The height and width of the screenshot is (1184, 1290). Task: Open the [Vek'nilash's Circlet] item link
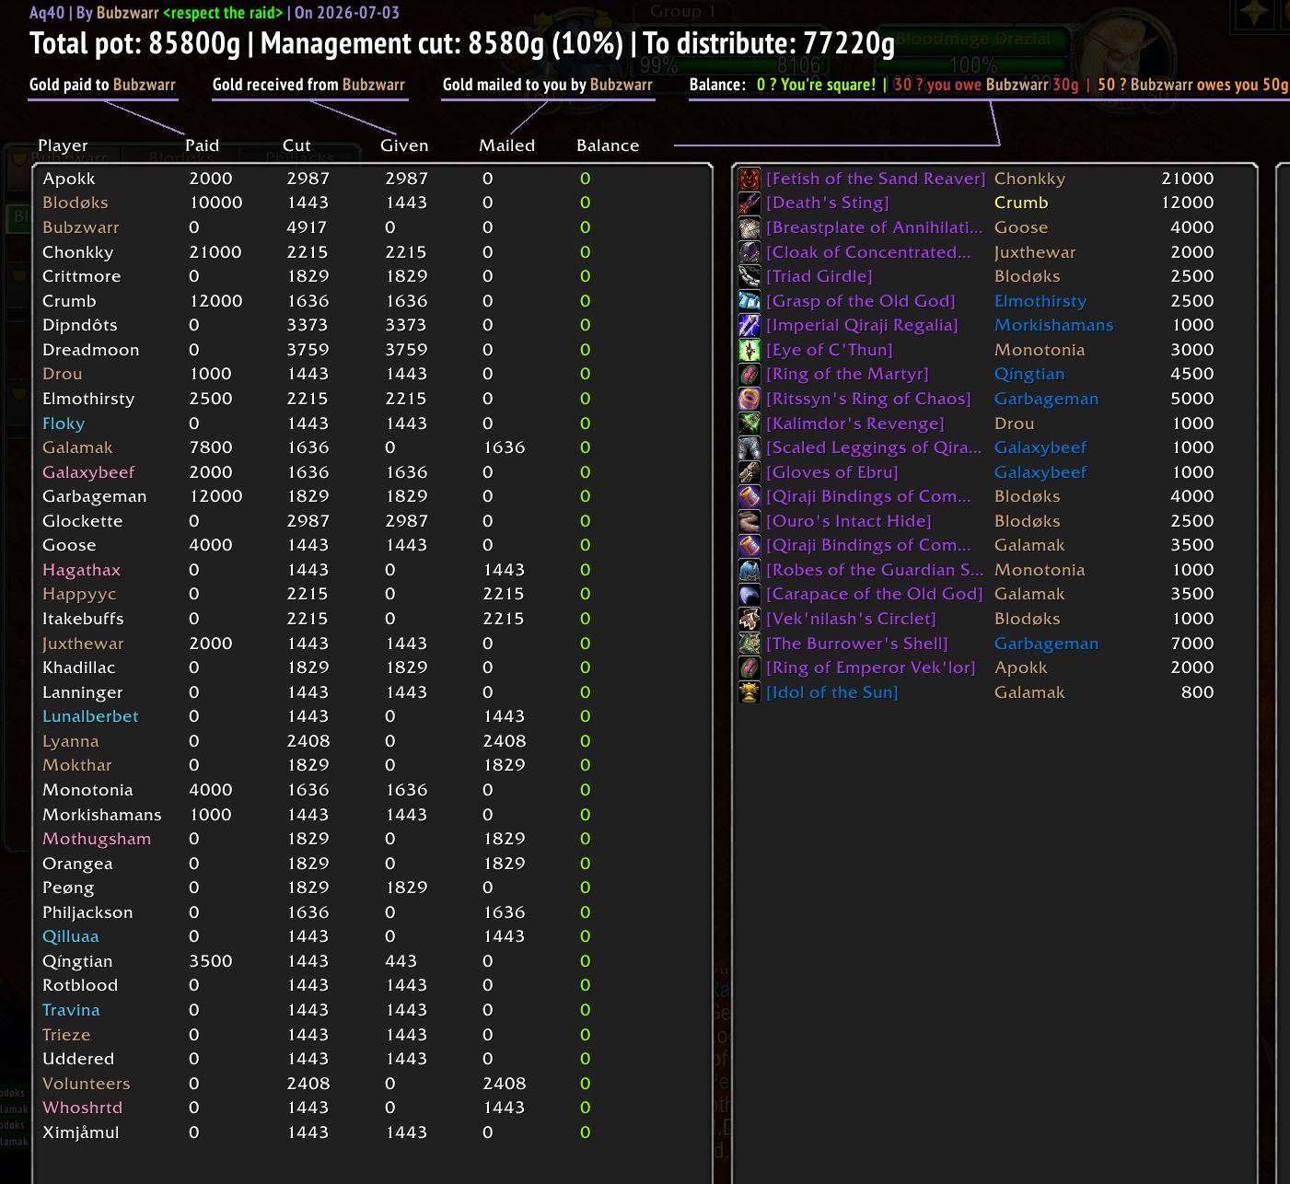coord(851,619)
